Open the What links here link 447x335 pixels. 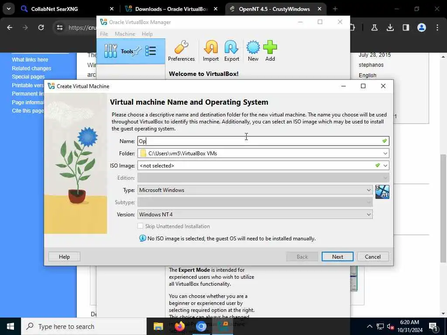30,59
